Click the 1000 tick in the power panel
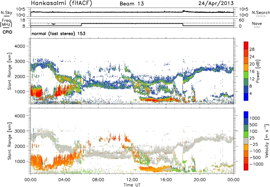 (x=20, y=91)
